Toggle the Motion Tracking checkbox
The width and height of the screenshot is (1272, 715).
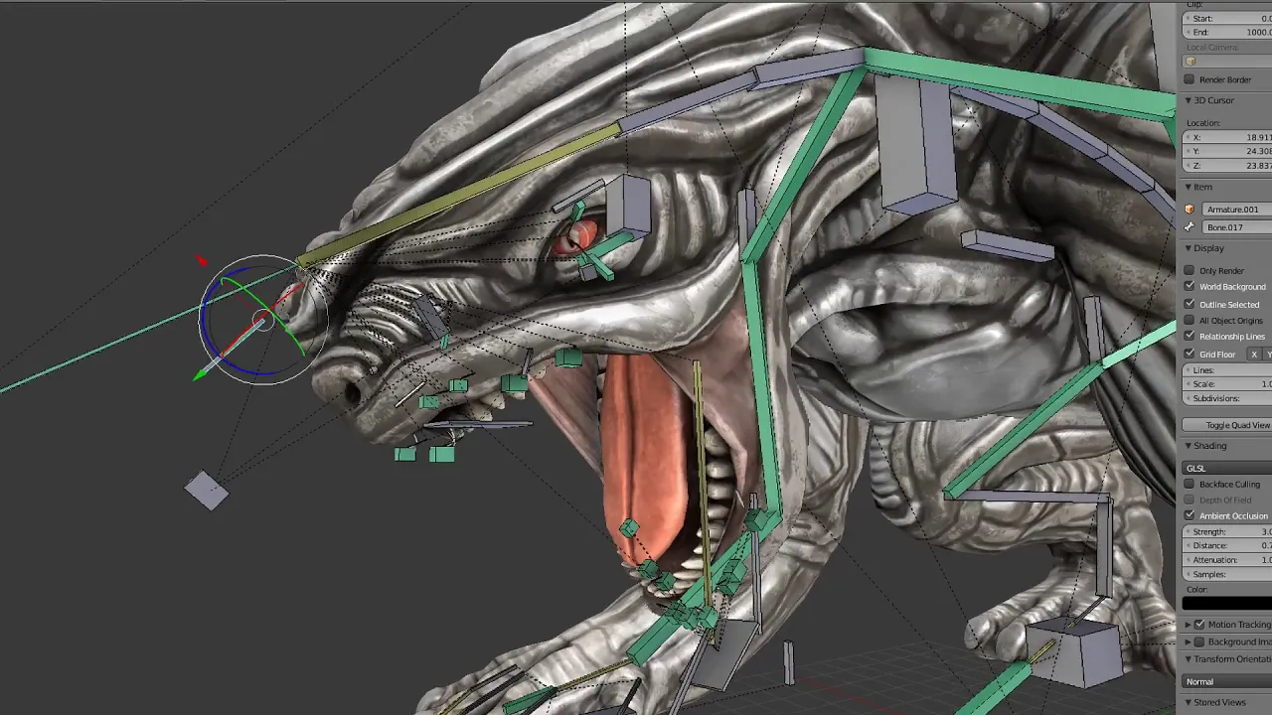pyautogui.click(x=1199, y=625)
